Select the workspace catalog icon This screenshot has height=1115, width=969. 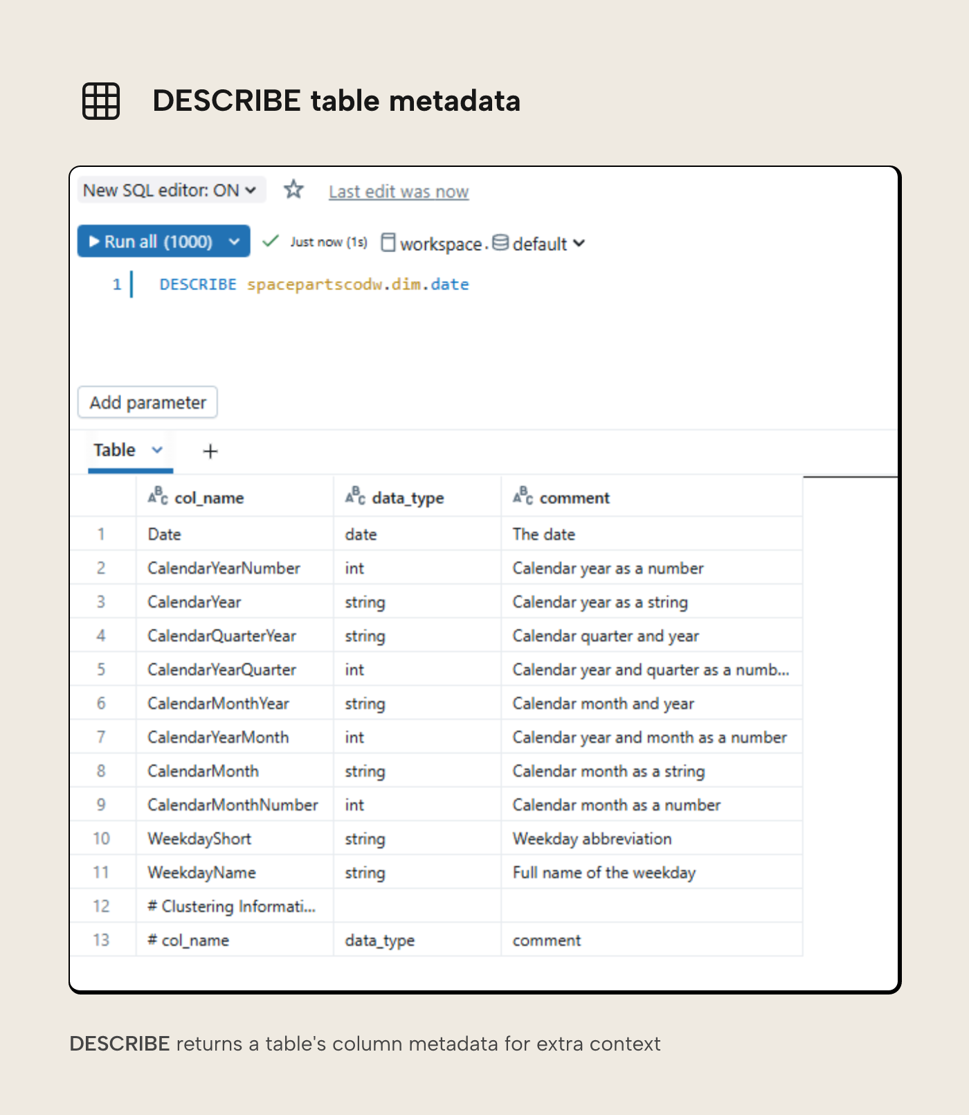tap(389, 242)
